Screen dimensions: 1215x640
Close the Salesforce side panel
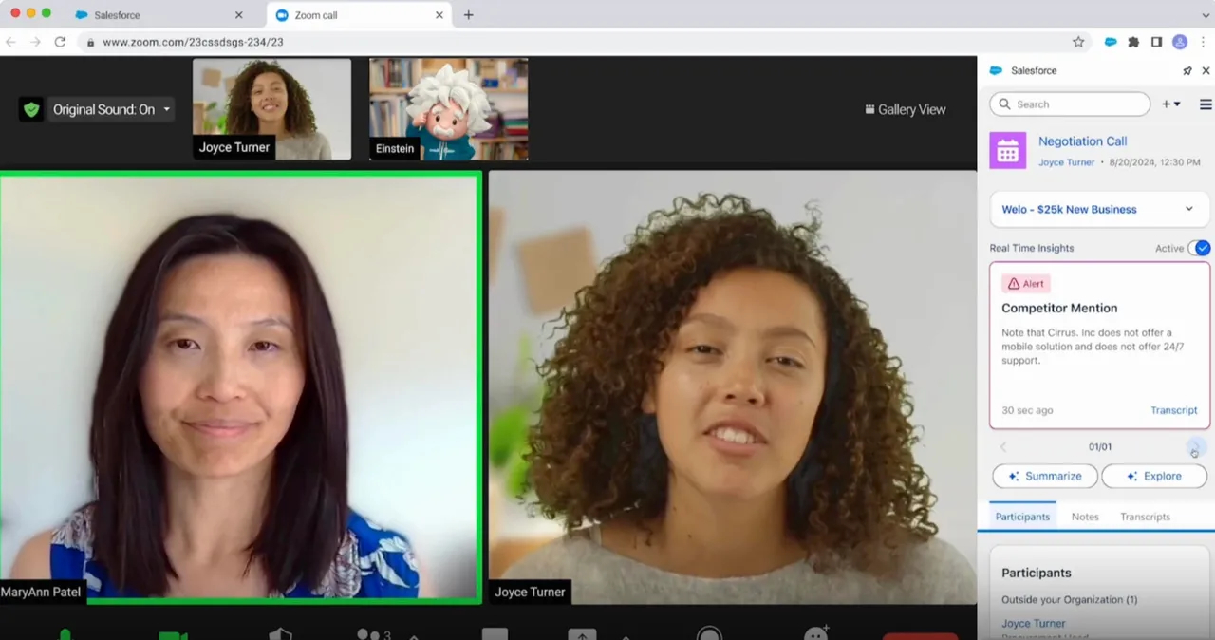click(x=1206, y=71)
